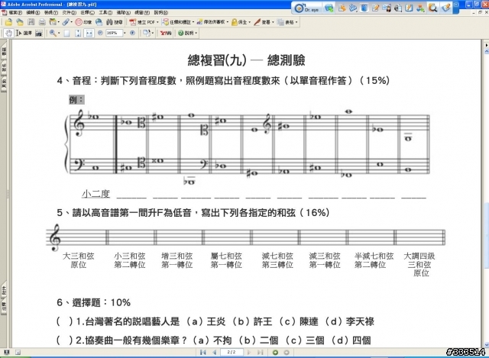
Task: Click the red stamp 印章 button
Action: click(x=83, y=22)
